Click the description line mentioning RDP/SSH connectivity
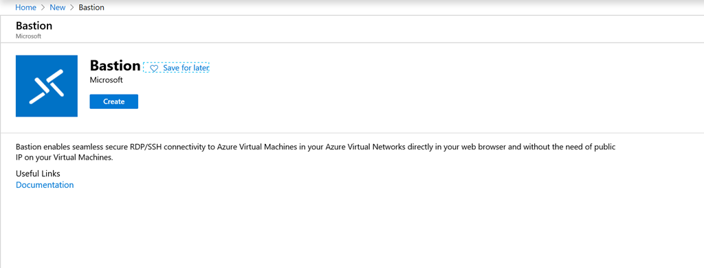 pos(316,147)
